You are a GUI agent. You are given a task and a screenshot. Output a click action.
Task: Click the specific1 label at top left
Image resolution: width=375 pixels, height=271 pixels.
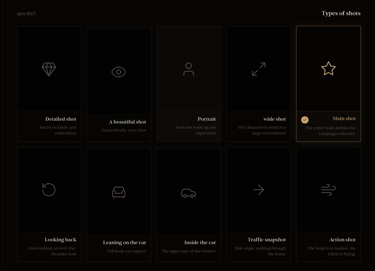tap(26, 13)
